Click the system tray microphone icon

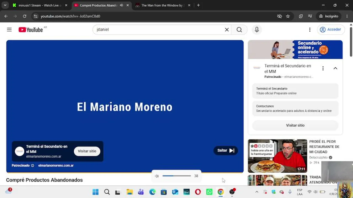click(x=290, y=192)
